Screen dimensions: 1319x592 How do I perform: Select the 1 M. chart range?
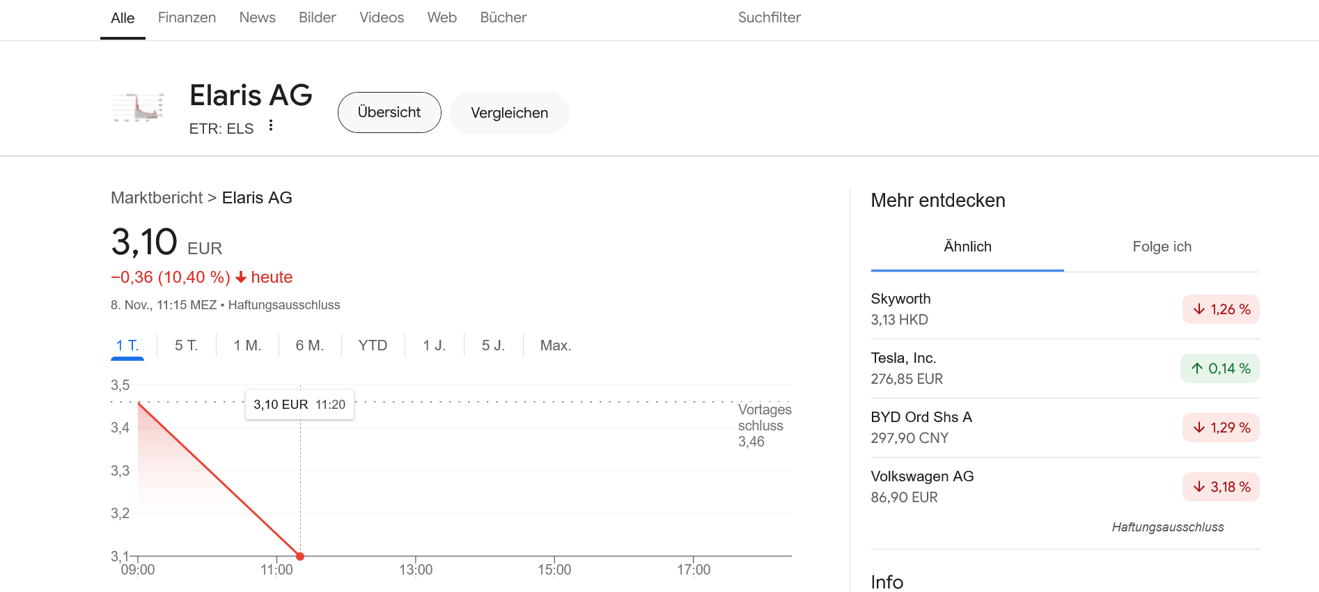[247, 345]
